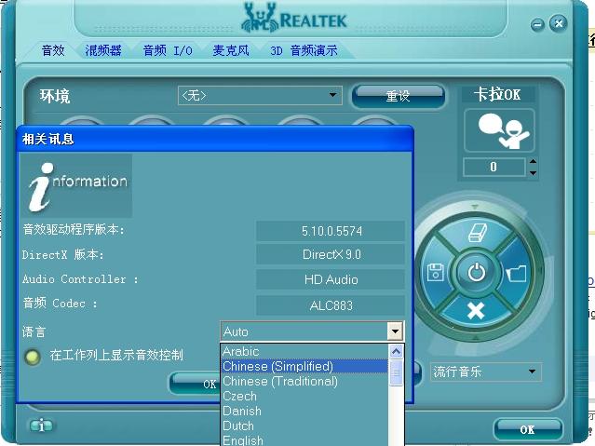
Task: Click the DirectX 9.0 value field
Action: (x=331, y=254)
